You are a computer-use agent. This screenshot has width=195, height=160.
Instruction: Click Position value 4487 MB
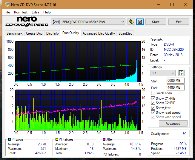180,149
